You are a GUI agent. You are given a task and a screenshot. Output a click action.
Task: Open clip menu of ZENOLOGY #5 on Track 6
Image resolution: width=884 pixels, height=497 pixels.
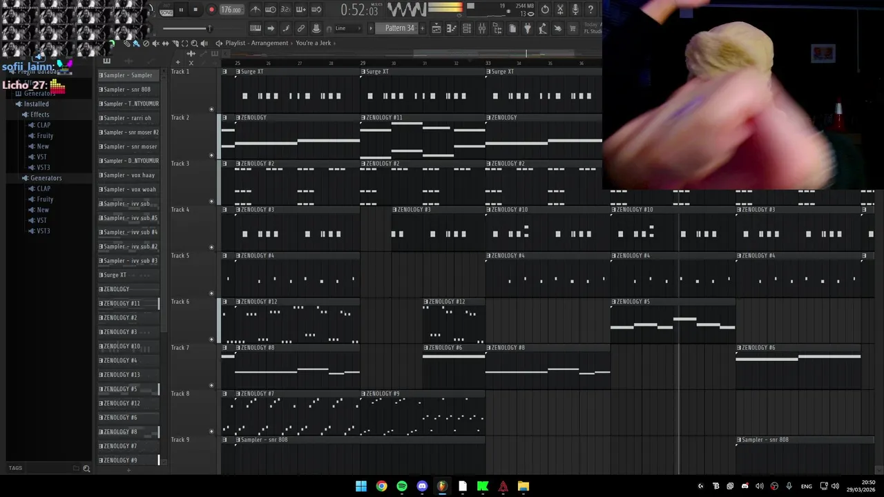point(614,302)
